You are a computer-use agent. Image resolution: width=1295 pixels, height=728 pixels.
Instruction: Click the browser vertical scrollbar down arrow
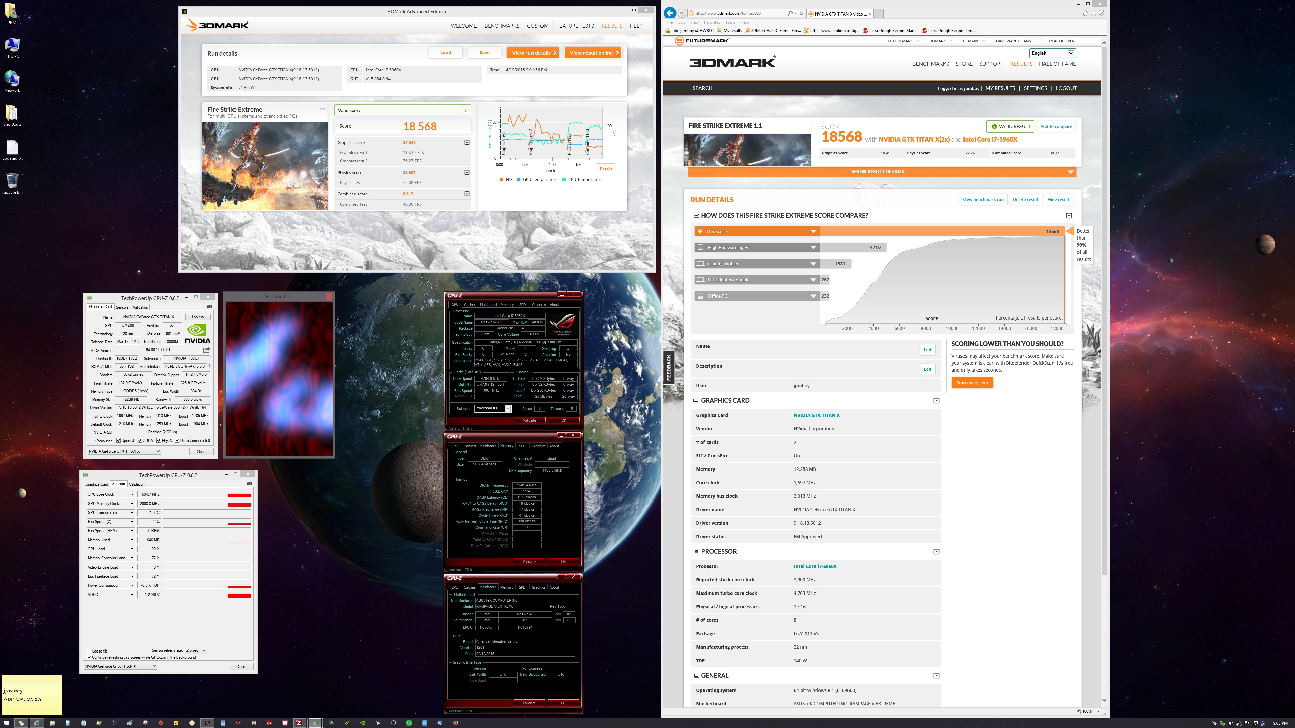click(x=1104, y=700)
